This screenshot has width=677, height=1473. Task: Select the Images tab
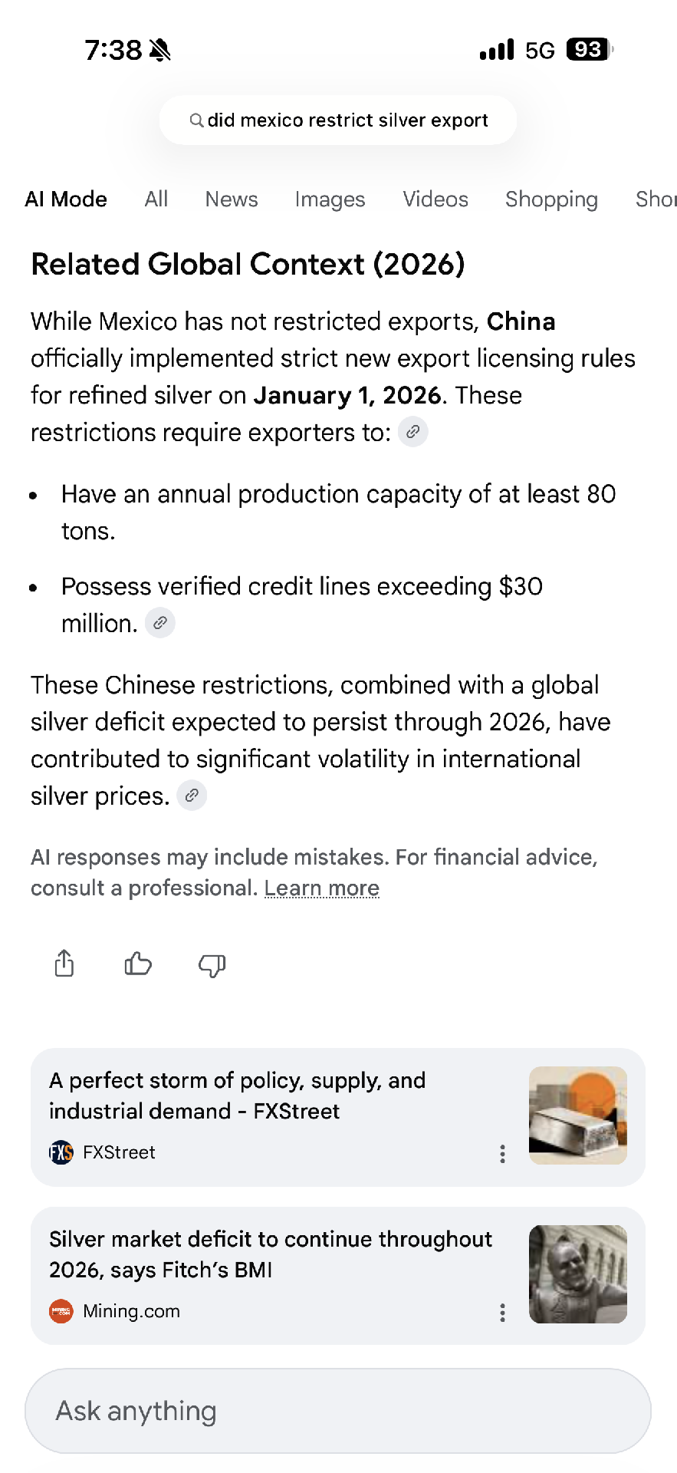tap(330, 199)
